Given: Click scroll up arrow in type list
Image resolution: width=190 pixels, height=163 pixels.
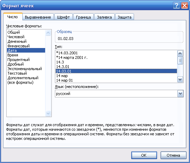Looking at the screenshot, I should (x=180, y=54).
